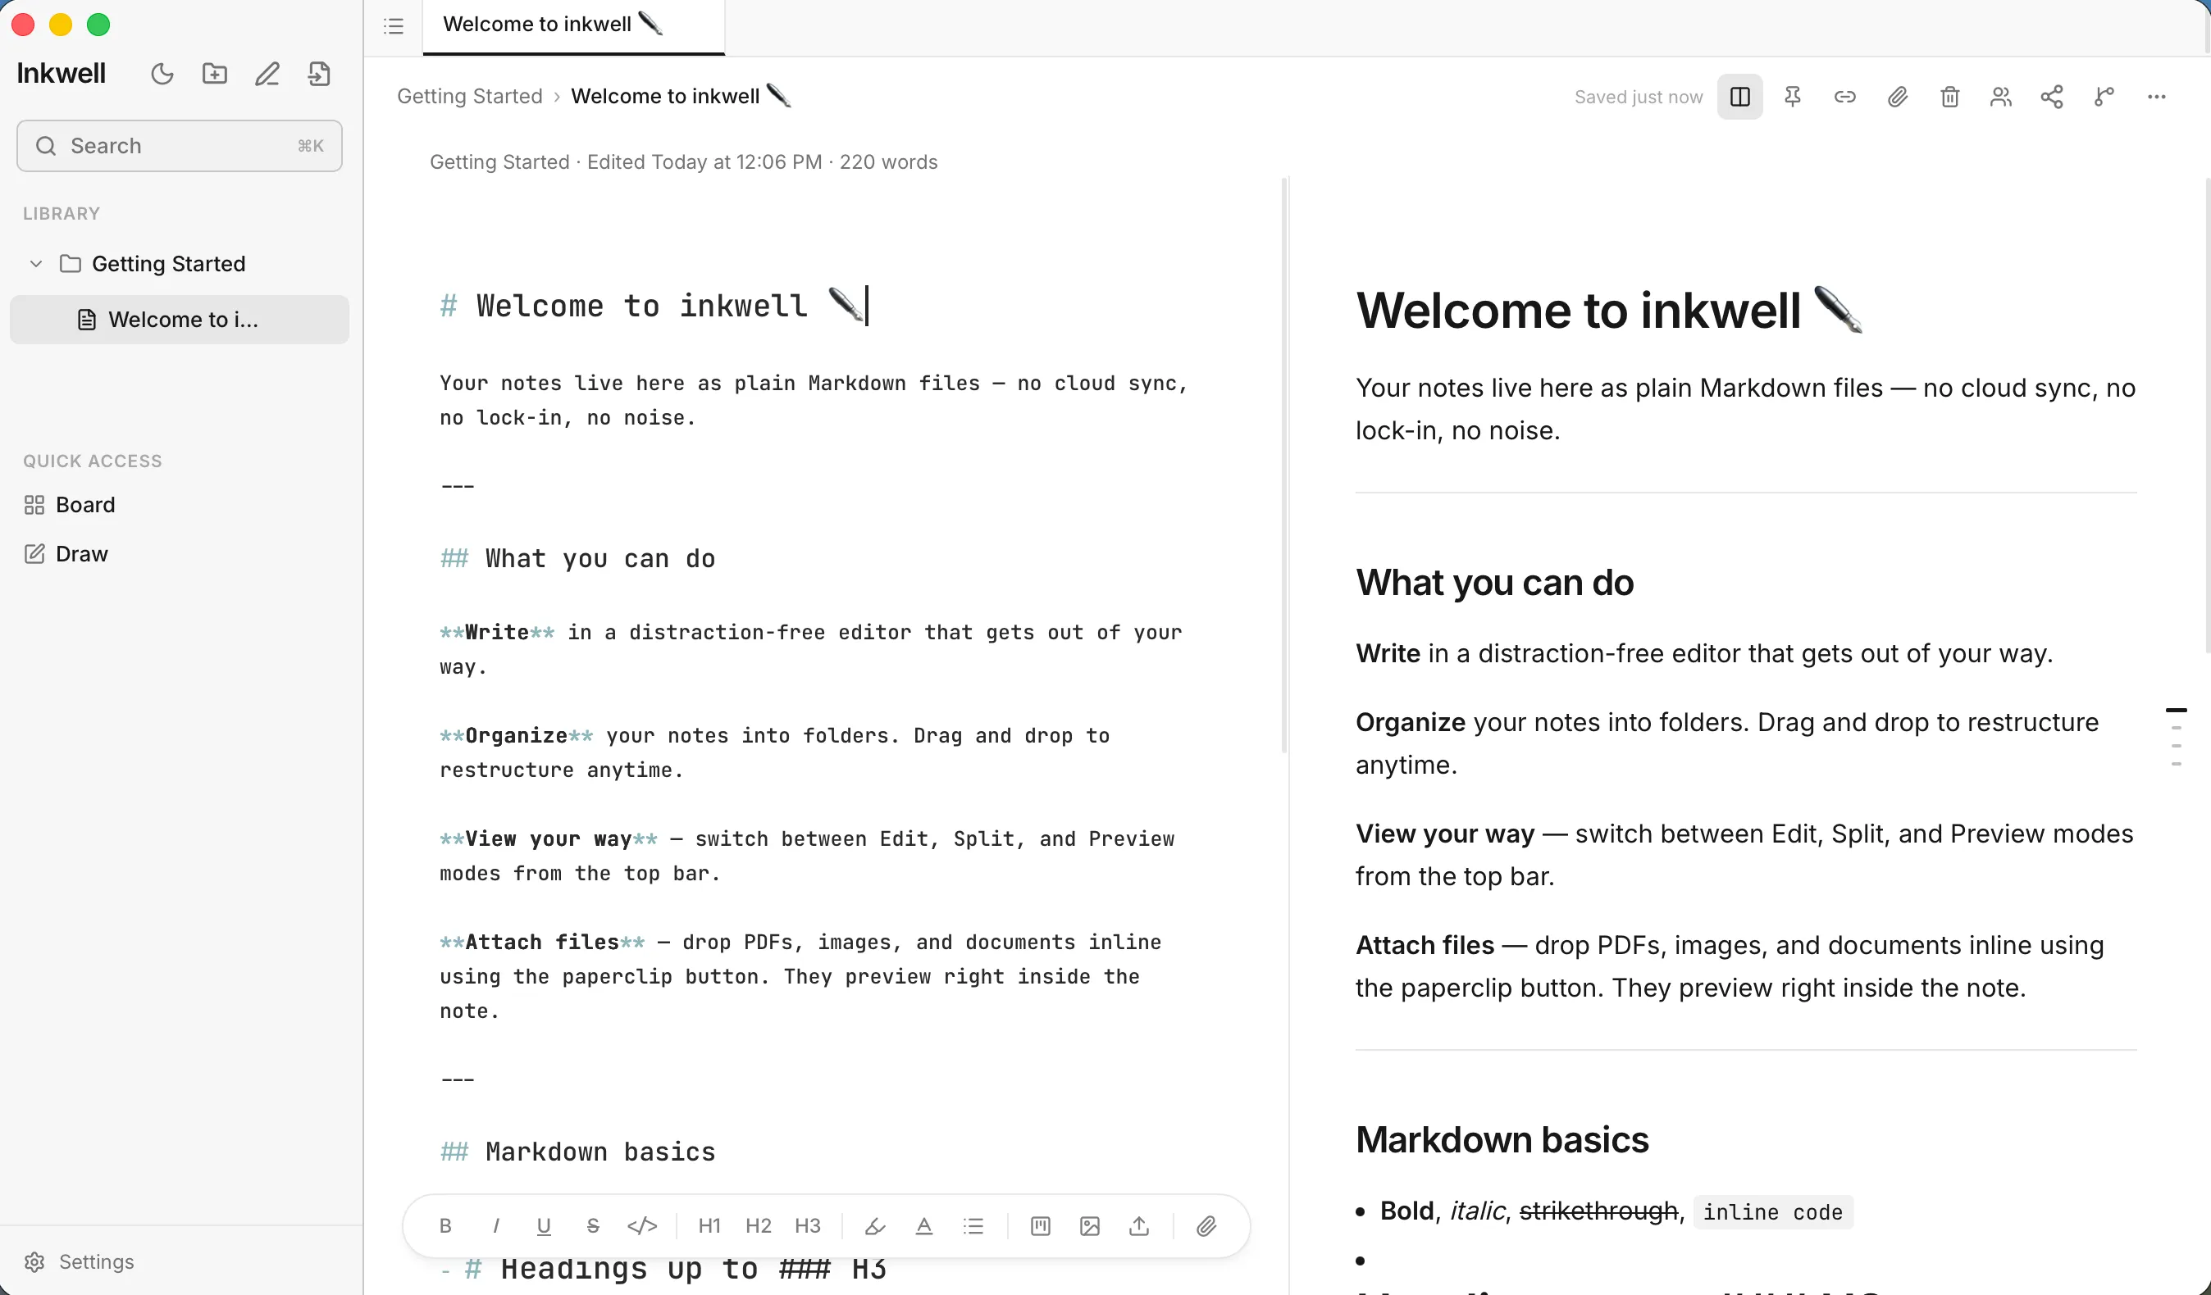Apply bold formatting in the toolbar
Viewport: 2211px width, 1295px height.
point(445,1225)
